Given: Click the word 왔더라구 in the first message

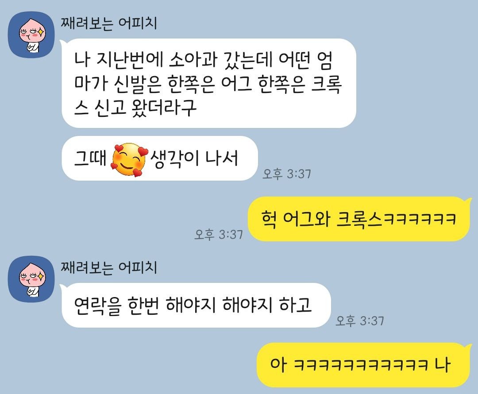Looking at the screenshot, I should coord(164,108).
